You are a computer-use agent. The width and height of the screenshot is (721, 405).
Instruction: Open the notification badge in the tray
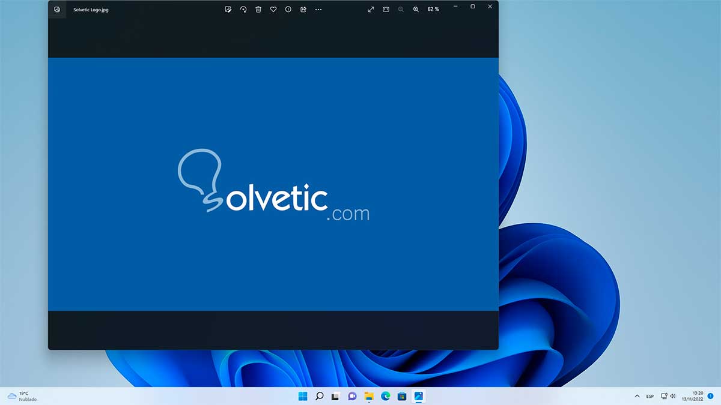pos(710,396)
